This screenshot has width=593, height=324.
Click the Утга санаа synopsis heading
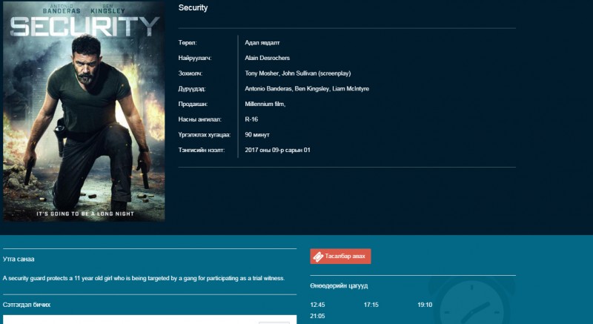coord(19,259)
